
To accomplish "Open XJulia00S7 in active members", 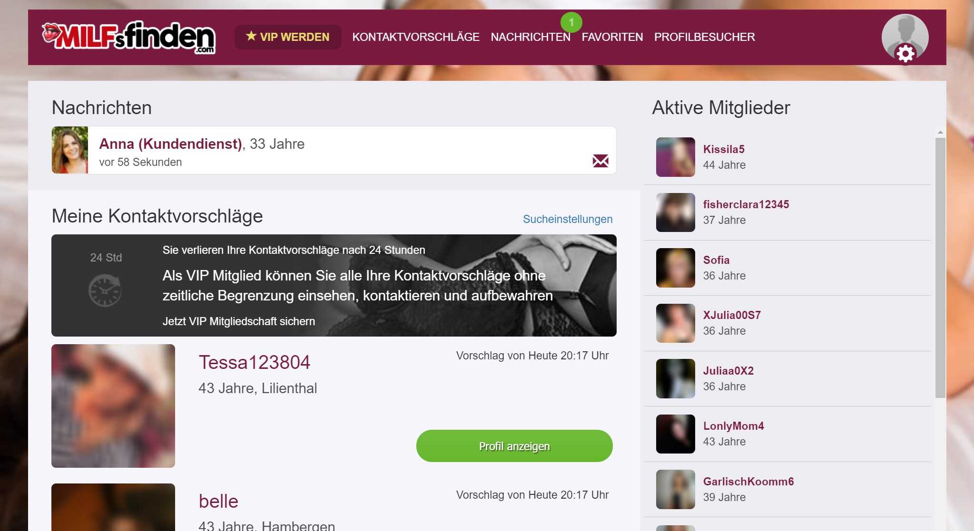I will pyautogui.click(x=732, y=315).
